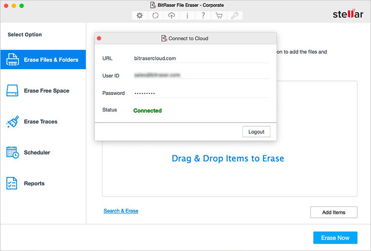Image resolution: width=371 pixels, height=251 pixels.
Task: Click the shredder icon for Erase Files
Action: 12,60
